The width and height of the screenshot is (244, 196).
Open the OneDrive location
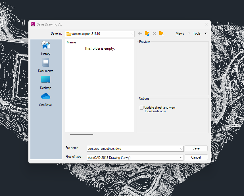point(46,99)
